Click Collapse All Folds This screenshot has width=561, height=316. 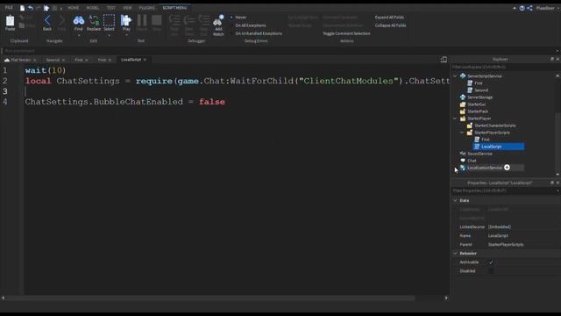pyautogui.click(x=390, y=25)
